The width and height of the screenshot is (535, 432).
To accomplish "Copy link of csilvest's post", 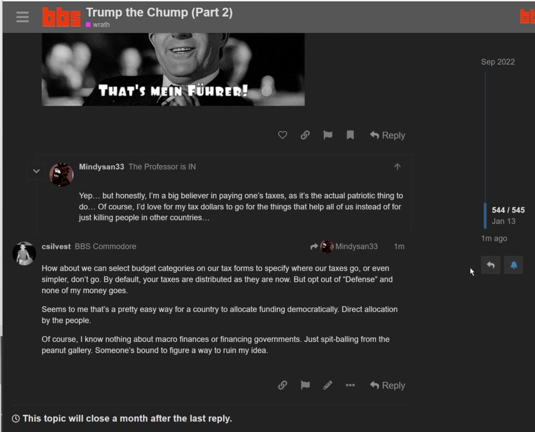I will click(283, 386).
